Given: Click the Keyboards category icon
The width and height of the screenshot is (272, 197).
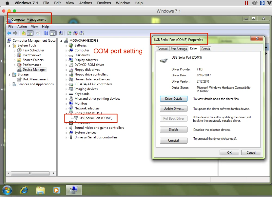Looking at the screenshot, I should click(71, 94).
